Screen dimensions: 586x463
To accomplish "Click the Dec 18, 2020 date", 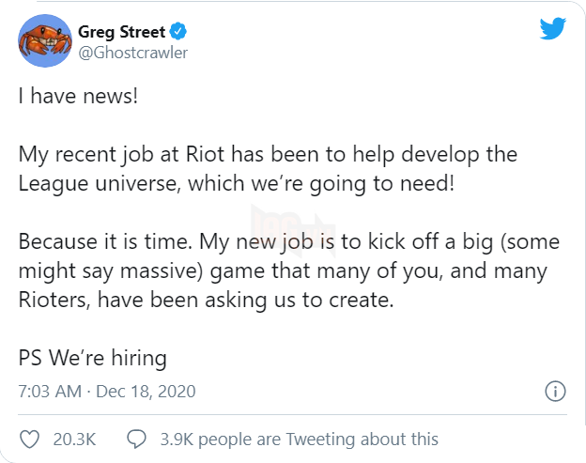I will click(x=145, y=391).
